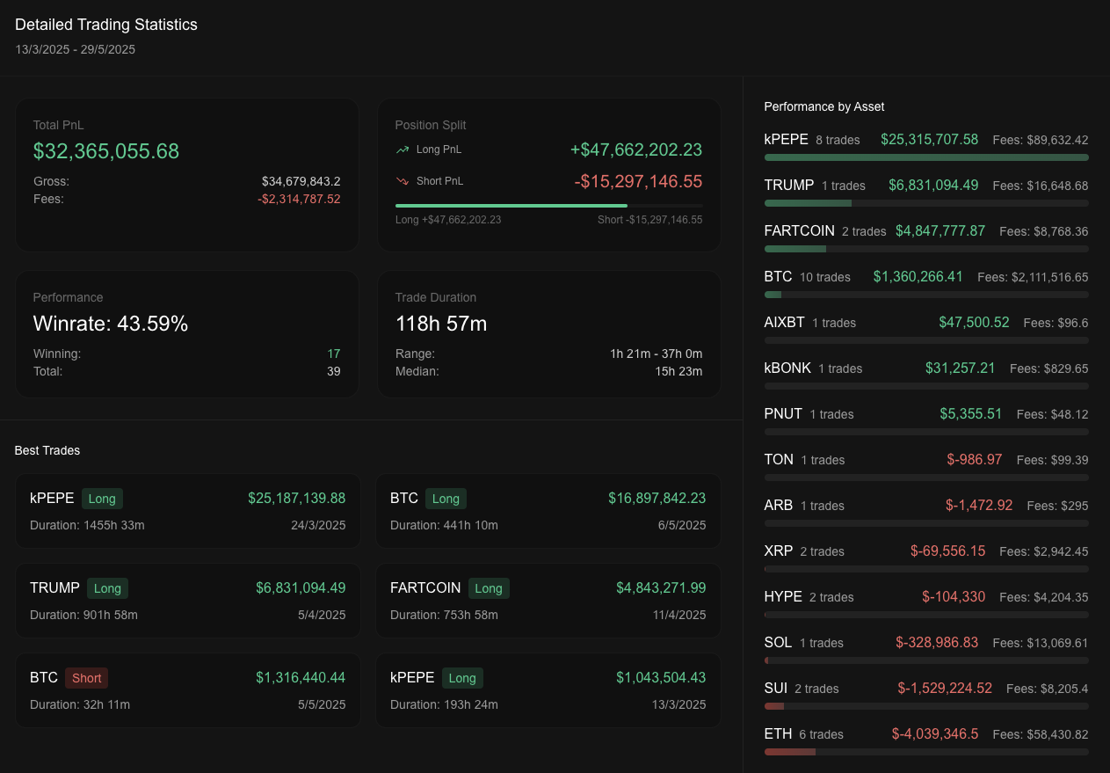1110x773 pixels.
Task: Click the Total PnL amount $32,365,055.68
Action: pyautogui.click(x=105, y=151)
